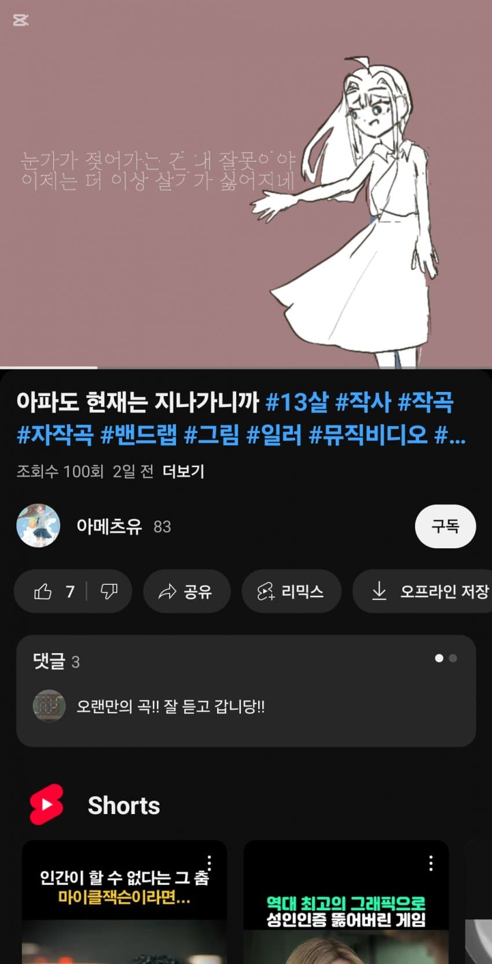Screen dimensions: 492x964
Task: Tap the CapCut watermark logo on the video
Action: pos(20,20)
